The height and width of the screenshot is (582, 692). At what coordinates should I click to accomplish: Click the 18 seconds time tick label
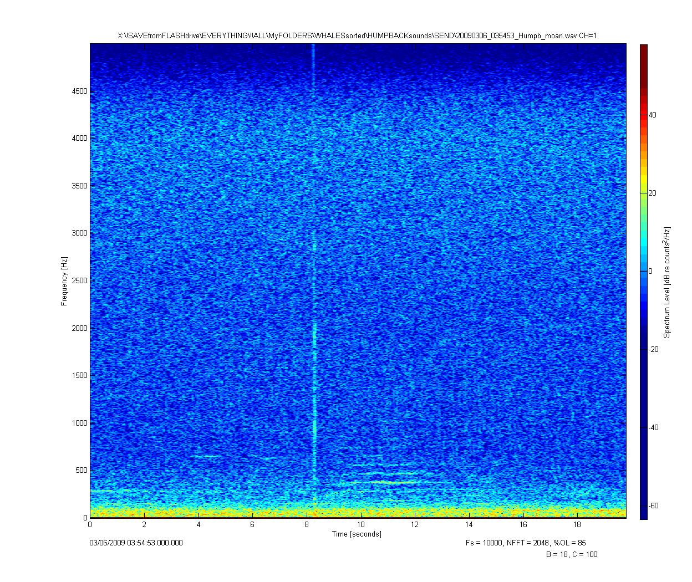[x=578, y=524]
